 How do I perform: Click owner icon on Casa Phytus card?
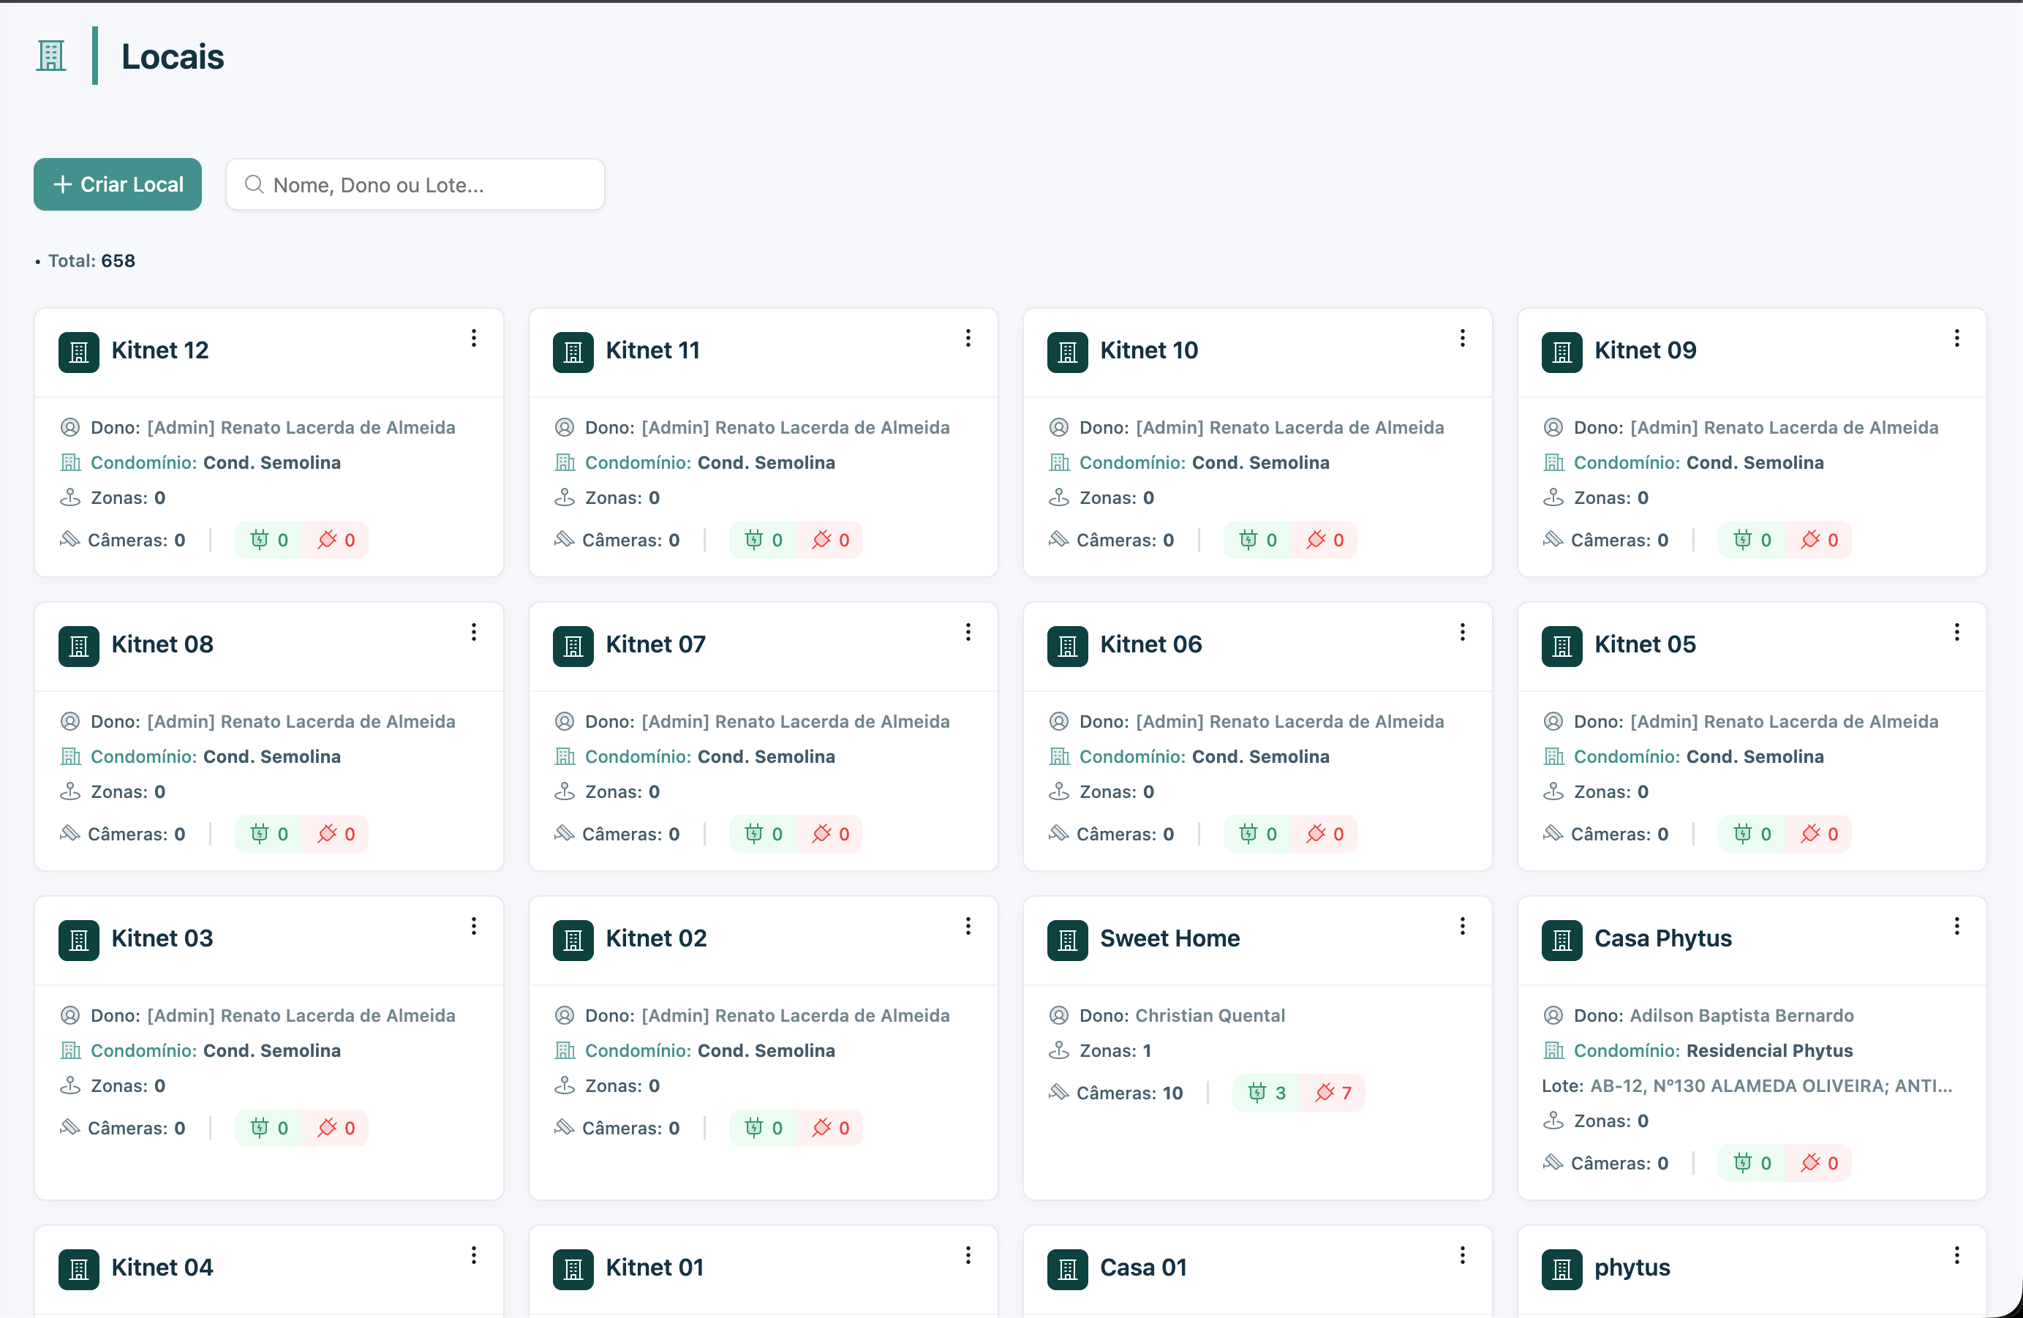click(x=1553, y=1014)
